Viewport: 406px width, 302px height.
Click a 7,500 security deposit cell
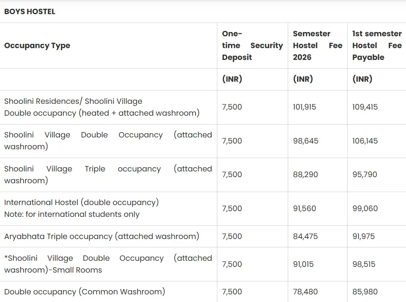[x=232, y=107]
